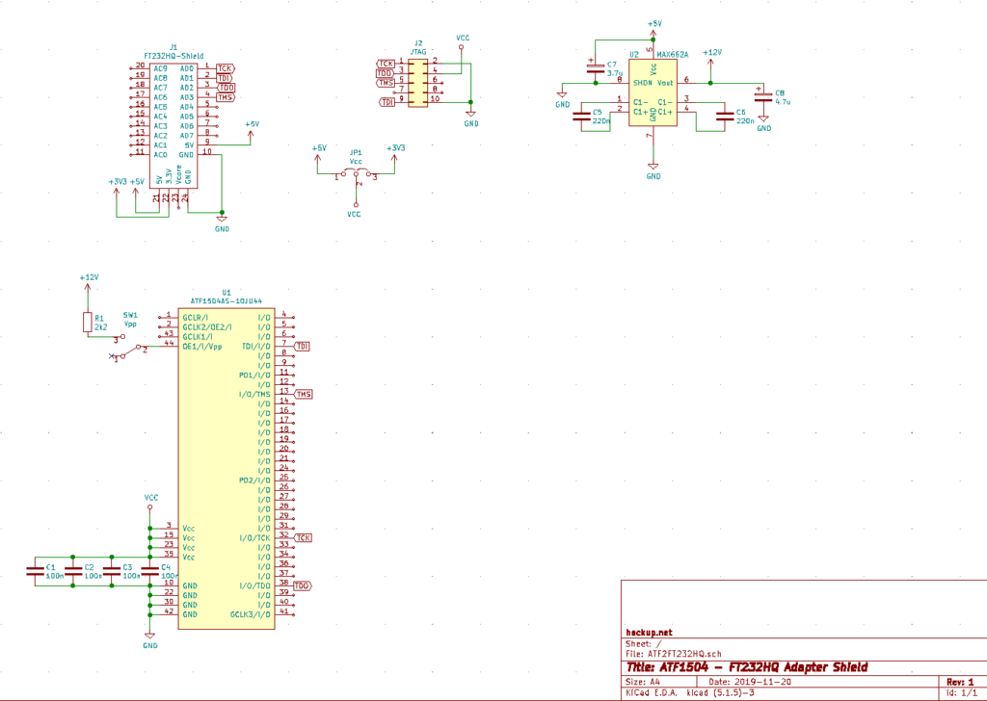Click the TMS label on the J2 JTAG header

point(384,83)
